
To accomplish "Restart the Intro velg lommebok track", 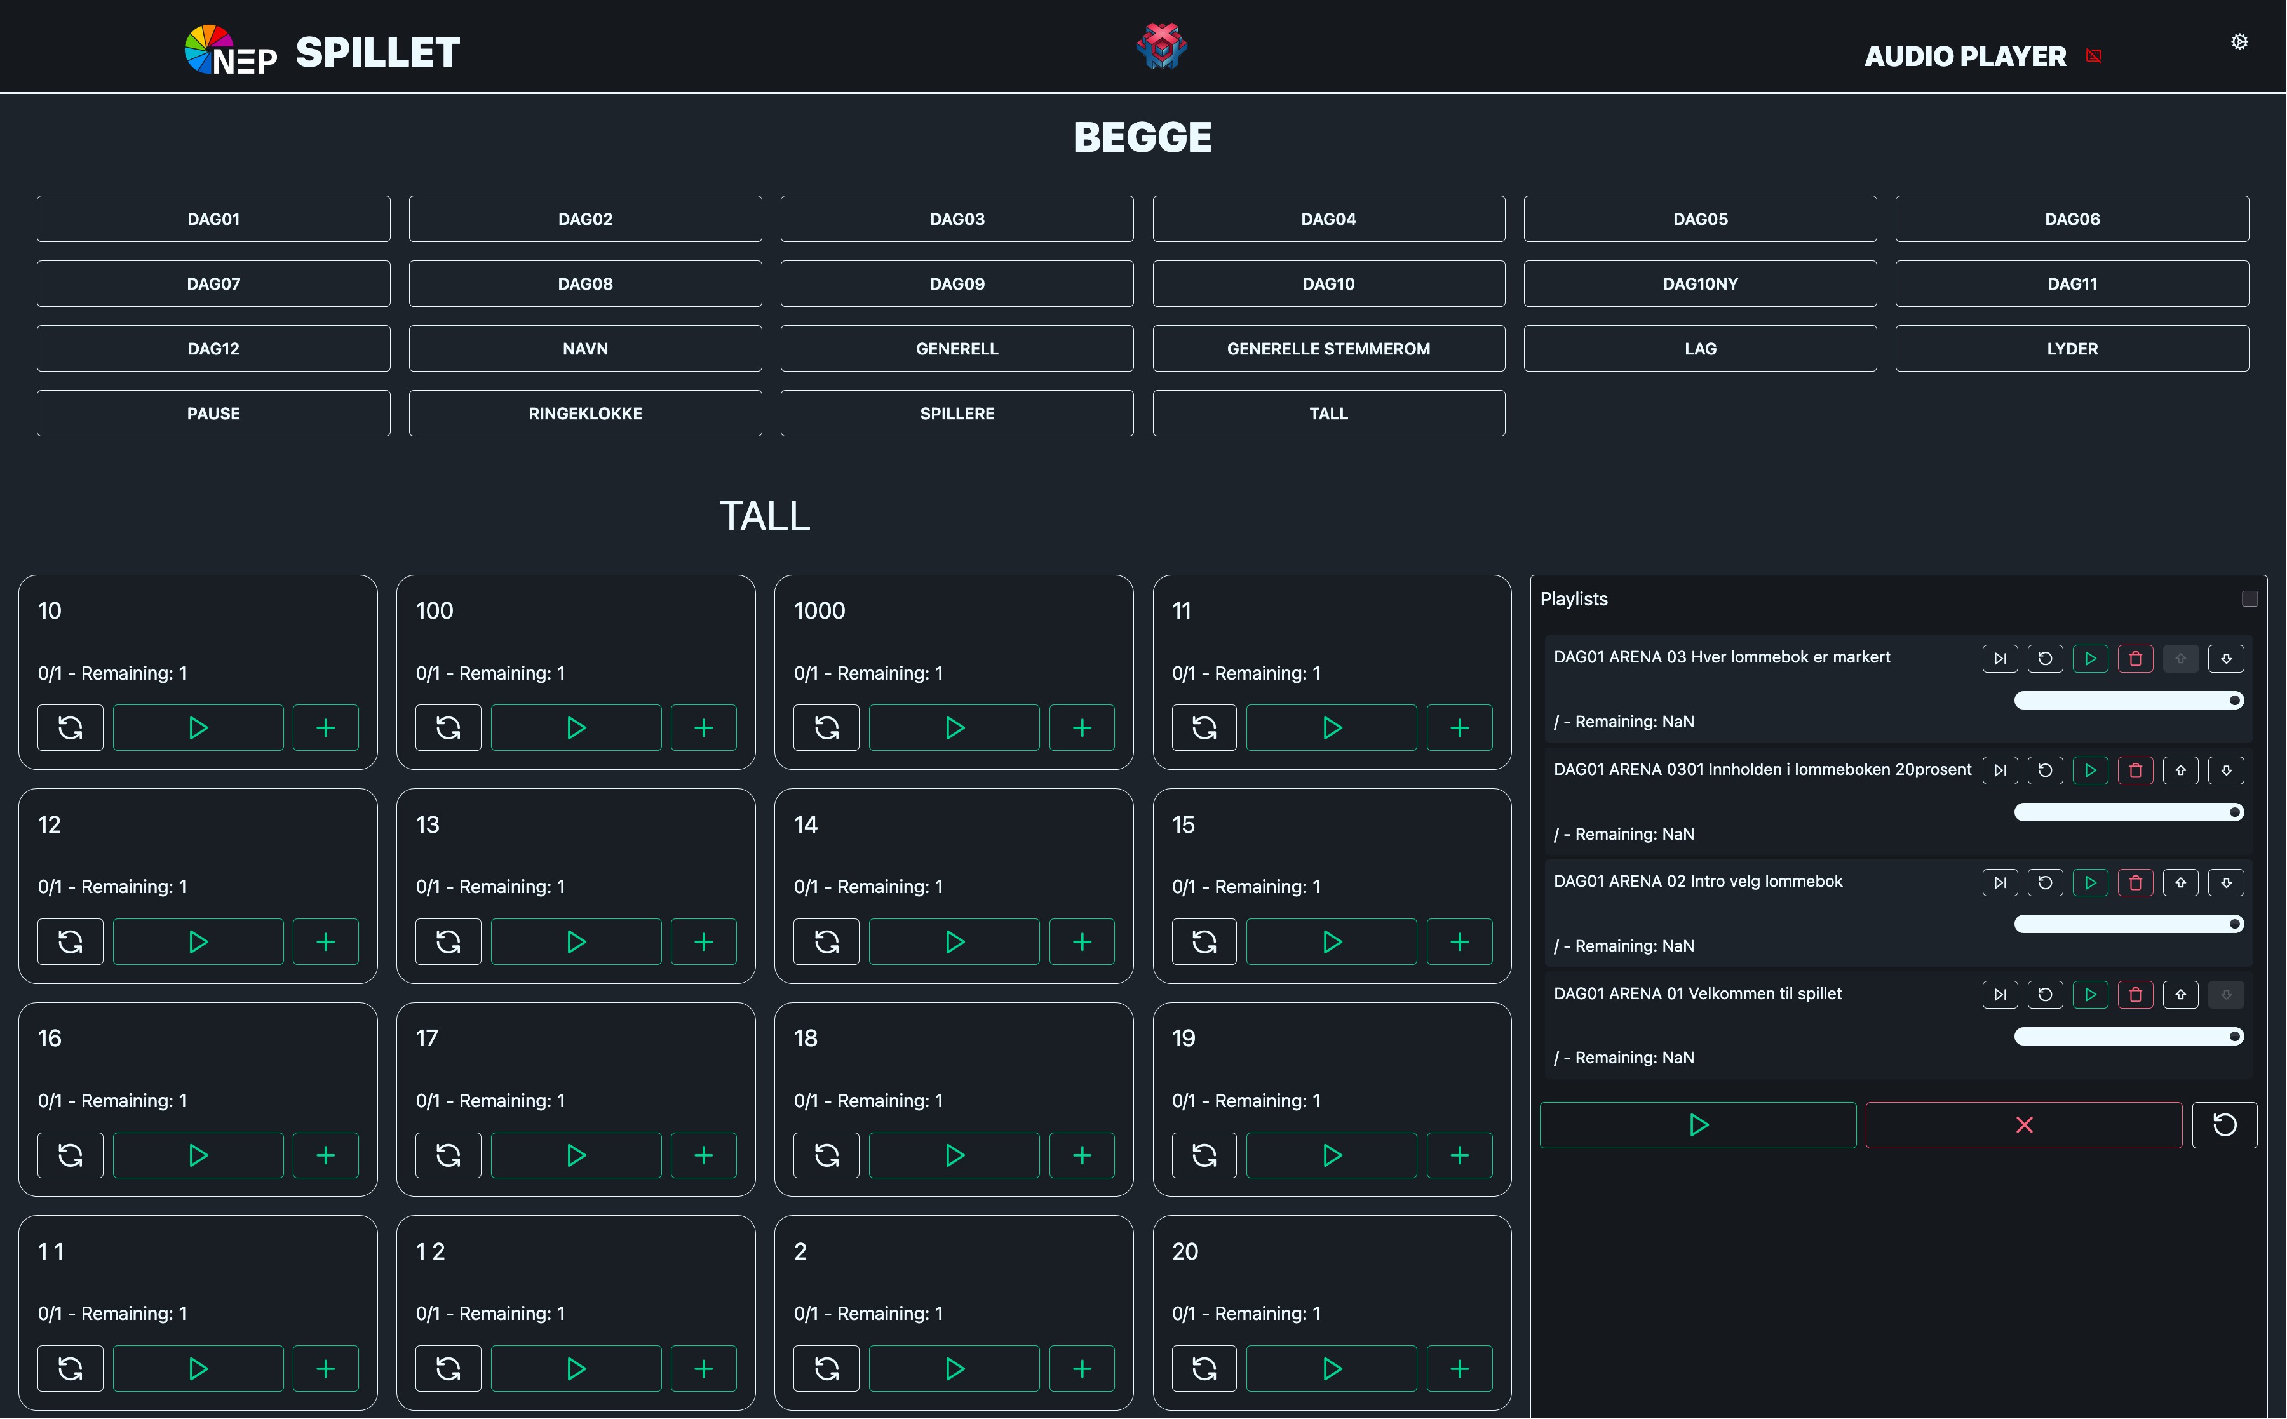I will [2045, 882].
